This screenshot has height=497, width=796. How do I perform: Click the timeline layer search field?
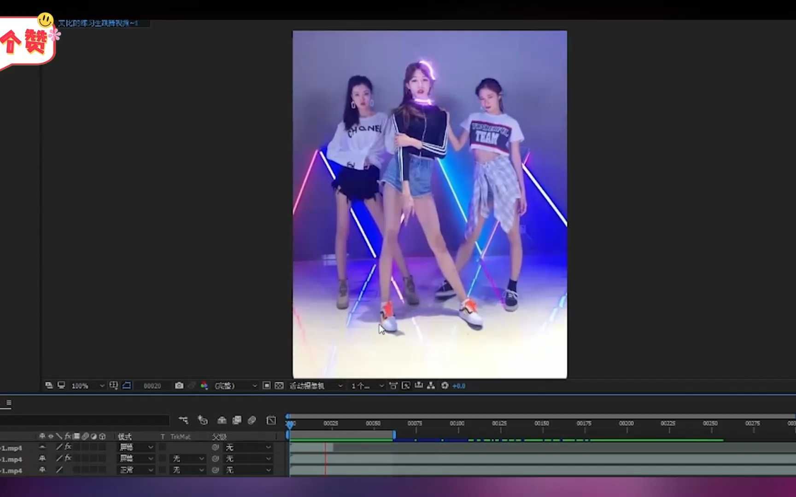click(x=84, y=420)
